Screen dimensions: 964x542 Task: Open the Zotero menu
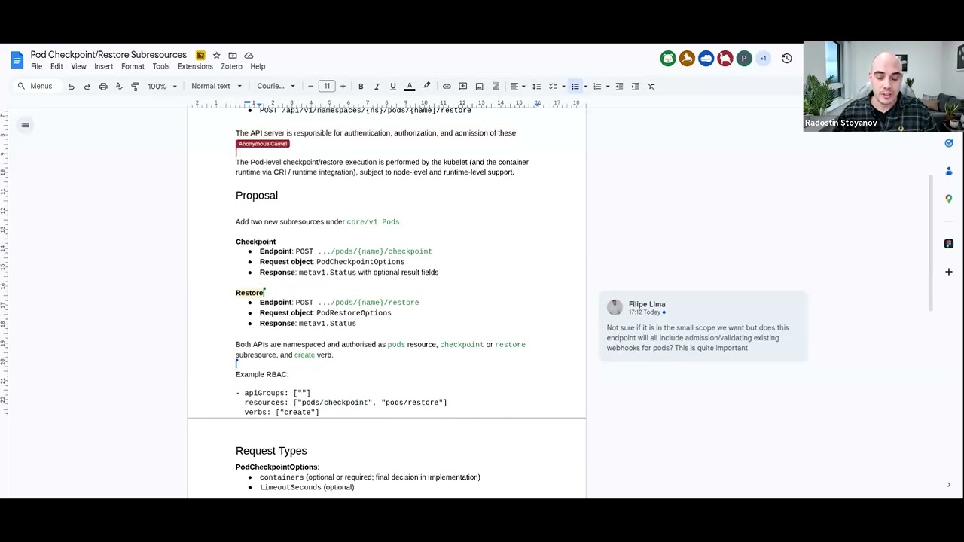pos(231,66)
